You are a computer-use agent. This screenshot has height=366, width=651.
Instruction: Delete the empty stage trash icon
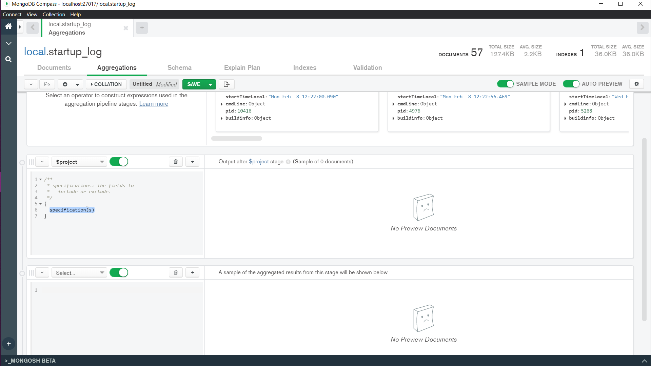pyautogui.click(x=176, y=272)
